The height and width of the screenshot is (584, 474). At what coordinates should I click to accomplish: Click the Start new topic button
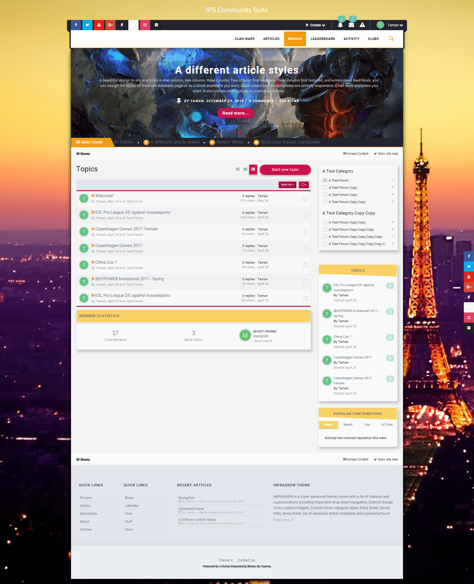click(x=285, y=170)
